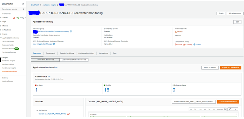Open Resource Health page
The image size is (244, 119).
tap(8, 45)
